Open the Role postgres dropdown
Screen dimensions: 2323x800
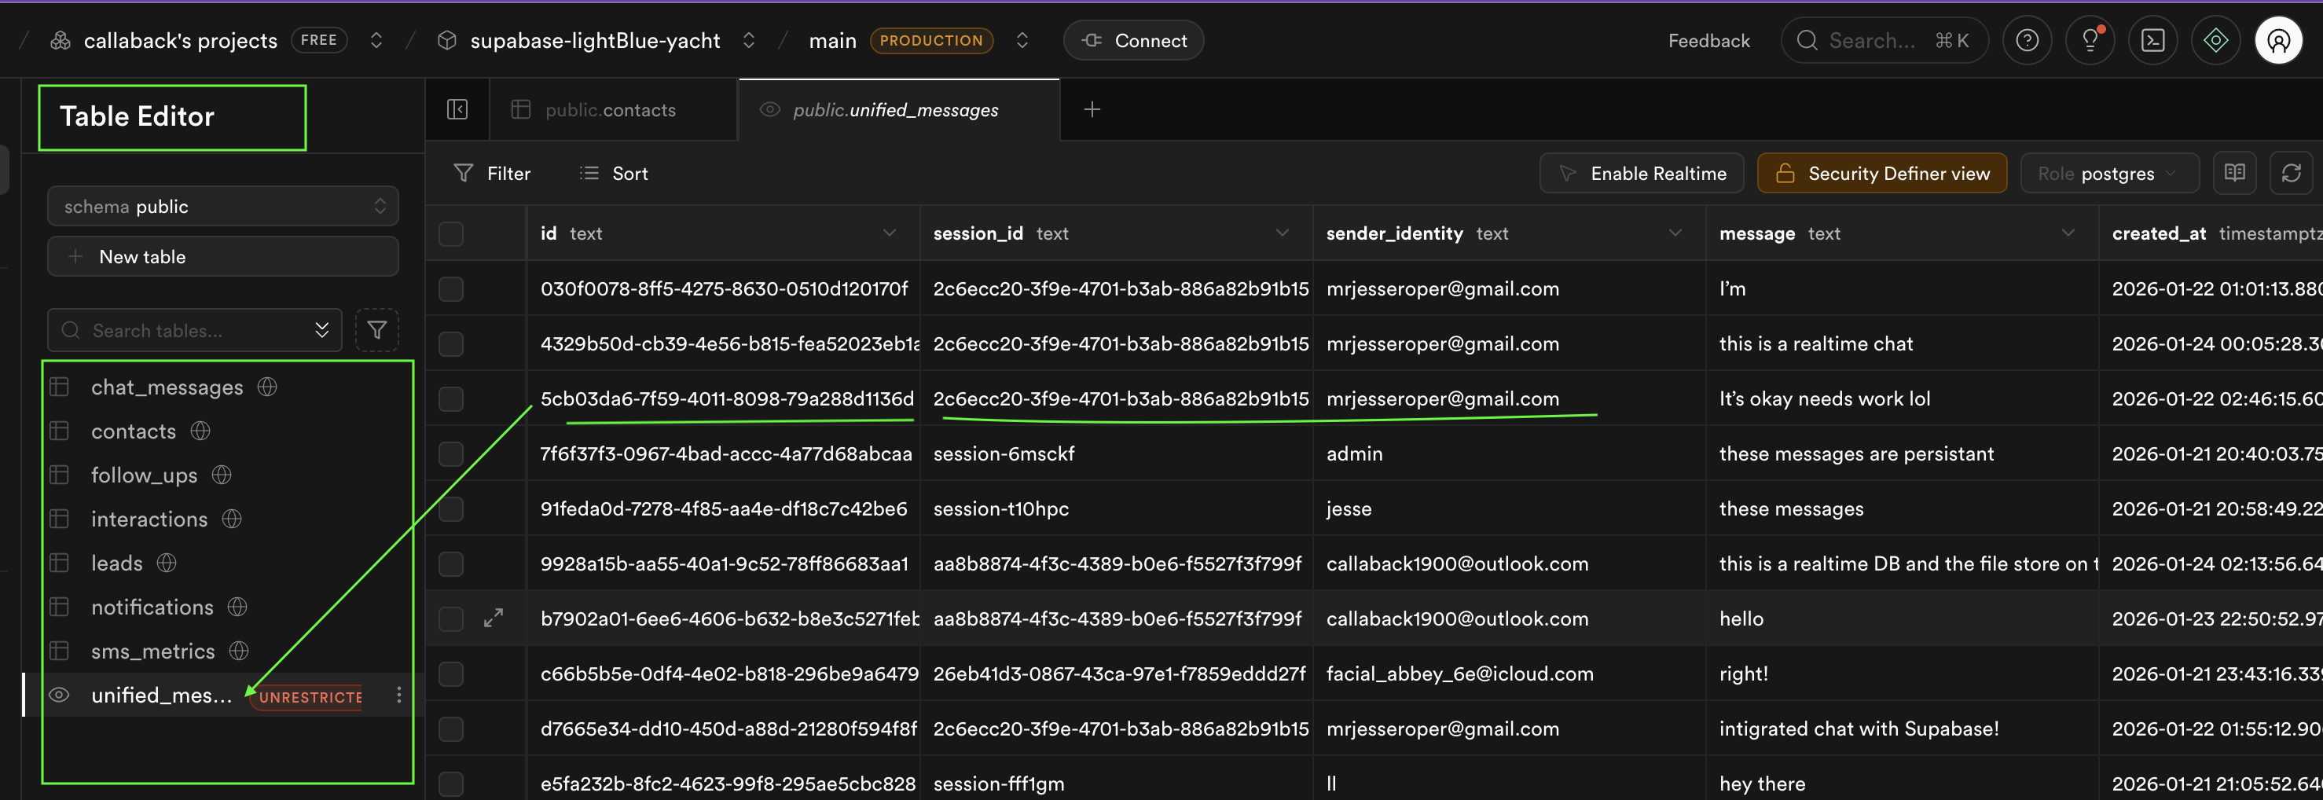pyautogui.click(x=2109, y=172)
